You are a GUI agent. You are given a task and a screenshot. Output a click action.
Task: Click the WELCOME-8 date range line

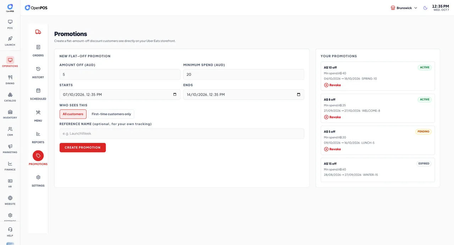[x=352, y=111]
